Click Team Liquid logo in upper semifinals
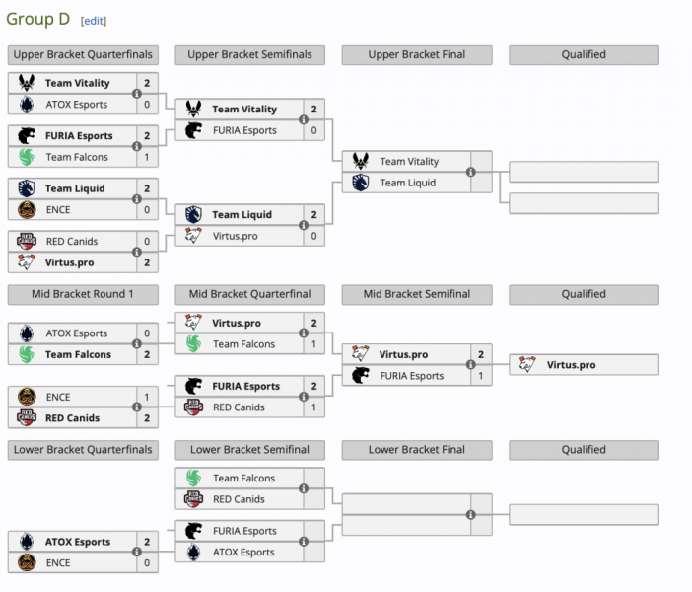Viewport: 692px width, 592px height. pos(193,214)
